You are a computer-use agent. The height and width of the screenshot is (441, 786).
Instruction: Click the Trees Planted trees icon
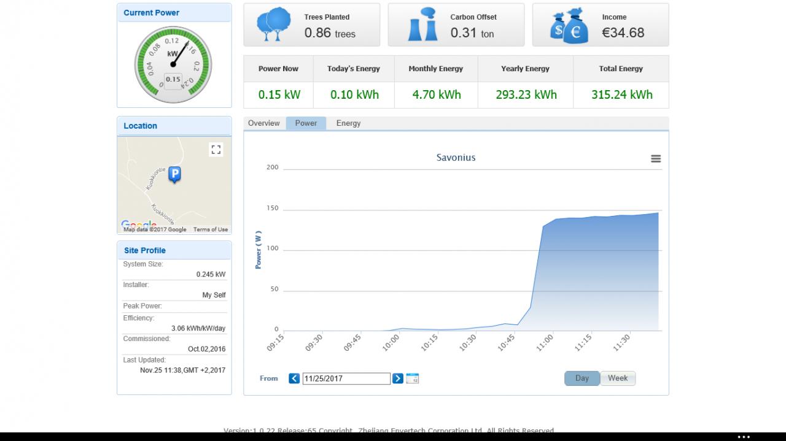[273, 25]
